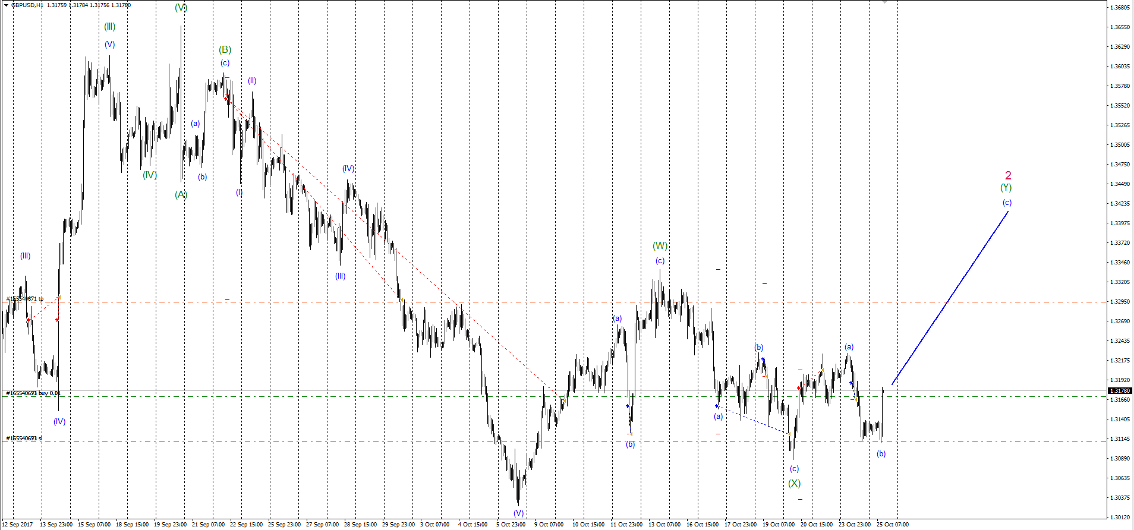Select the green (Y) wave label

click(1006, 187)
